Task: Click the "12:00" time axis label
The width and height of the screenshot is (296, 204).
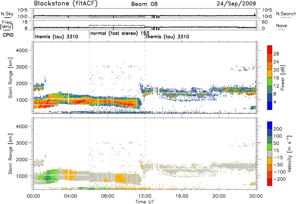Action: pos(145,196)
